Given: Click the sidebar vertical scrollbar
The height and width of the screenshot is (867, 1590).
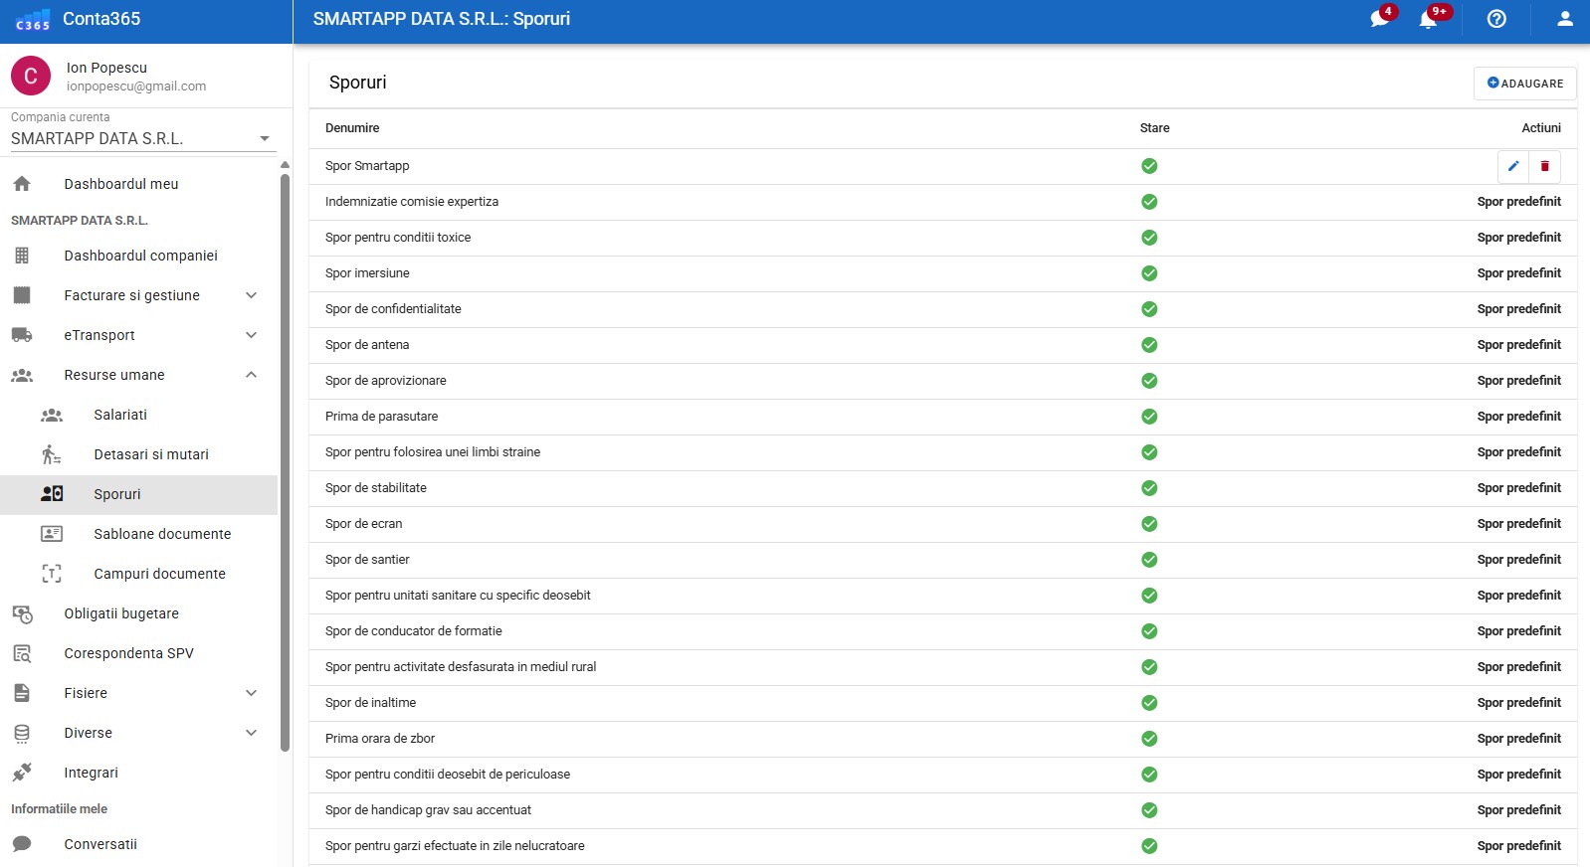Looking at the screenshot, I should [x=285, y=457].
